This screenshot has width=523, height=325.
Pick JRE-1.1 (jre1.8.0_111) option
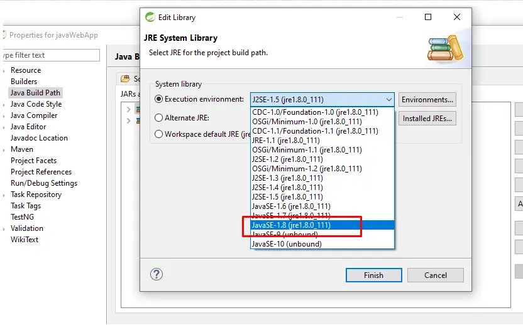322,141
